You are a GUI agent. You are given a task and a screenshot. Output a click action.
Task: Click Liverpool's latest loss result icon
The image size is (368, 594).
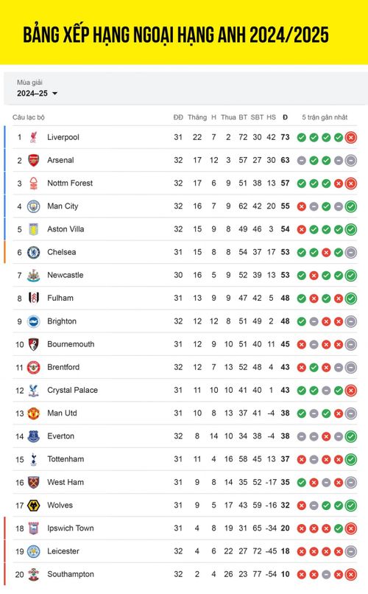351,138
